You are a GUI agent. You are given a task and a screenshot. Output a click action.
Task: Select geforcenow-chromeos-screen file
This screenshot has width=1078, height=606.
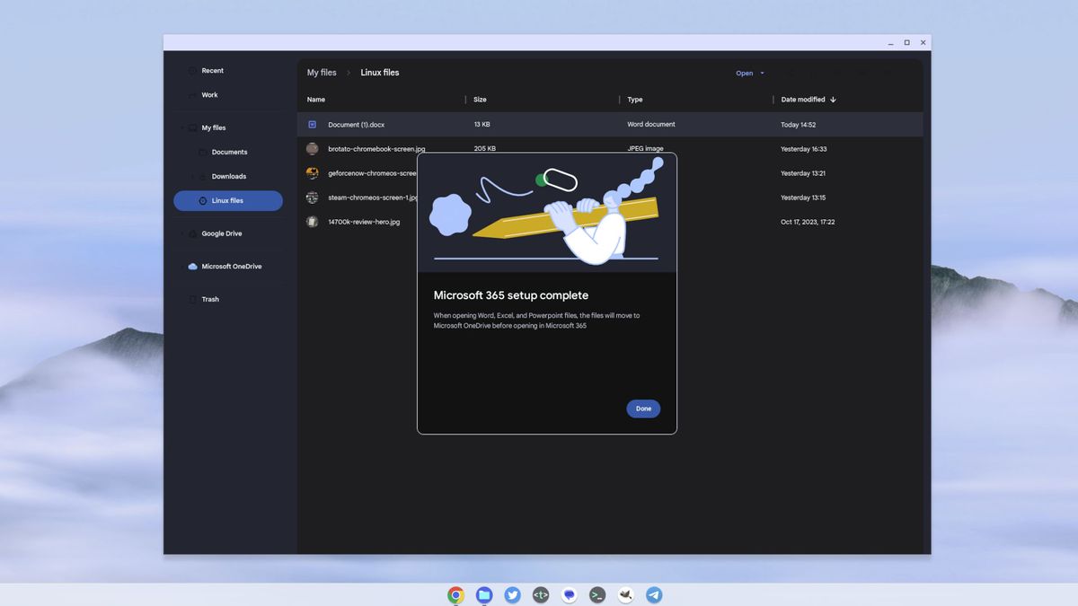(x=372, y=173)
